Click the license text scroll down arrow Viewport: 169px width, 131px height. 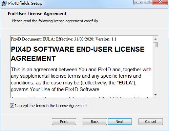coord(155,95)
